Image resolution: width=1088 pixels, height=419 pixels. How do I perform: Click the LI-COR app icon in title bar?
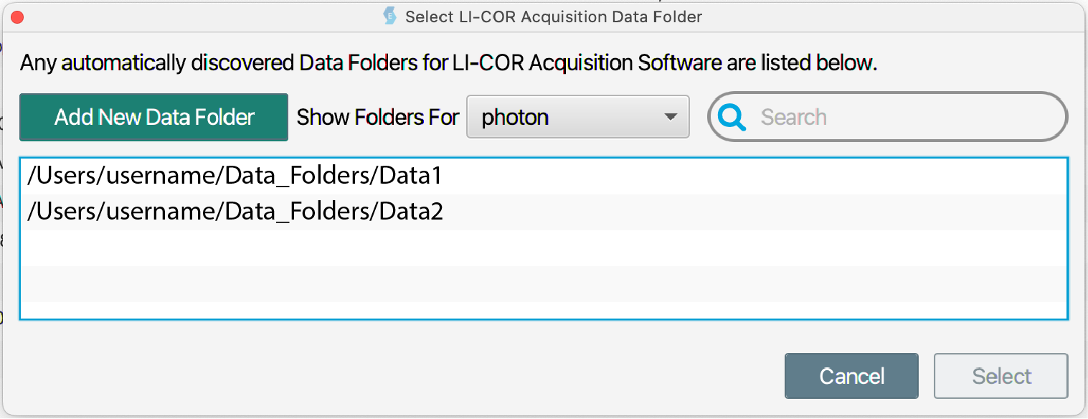[389, 16]
